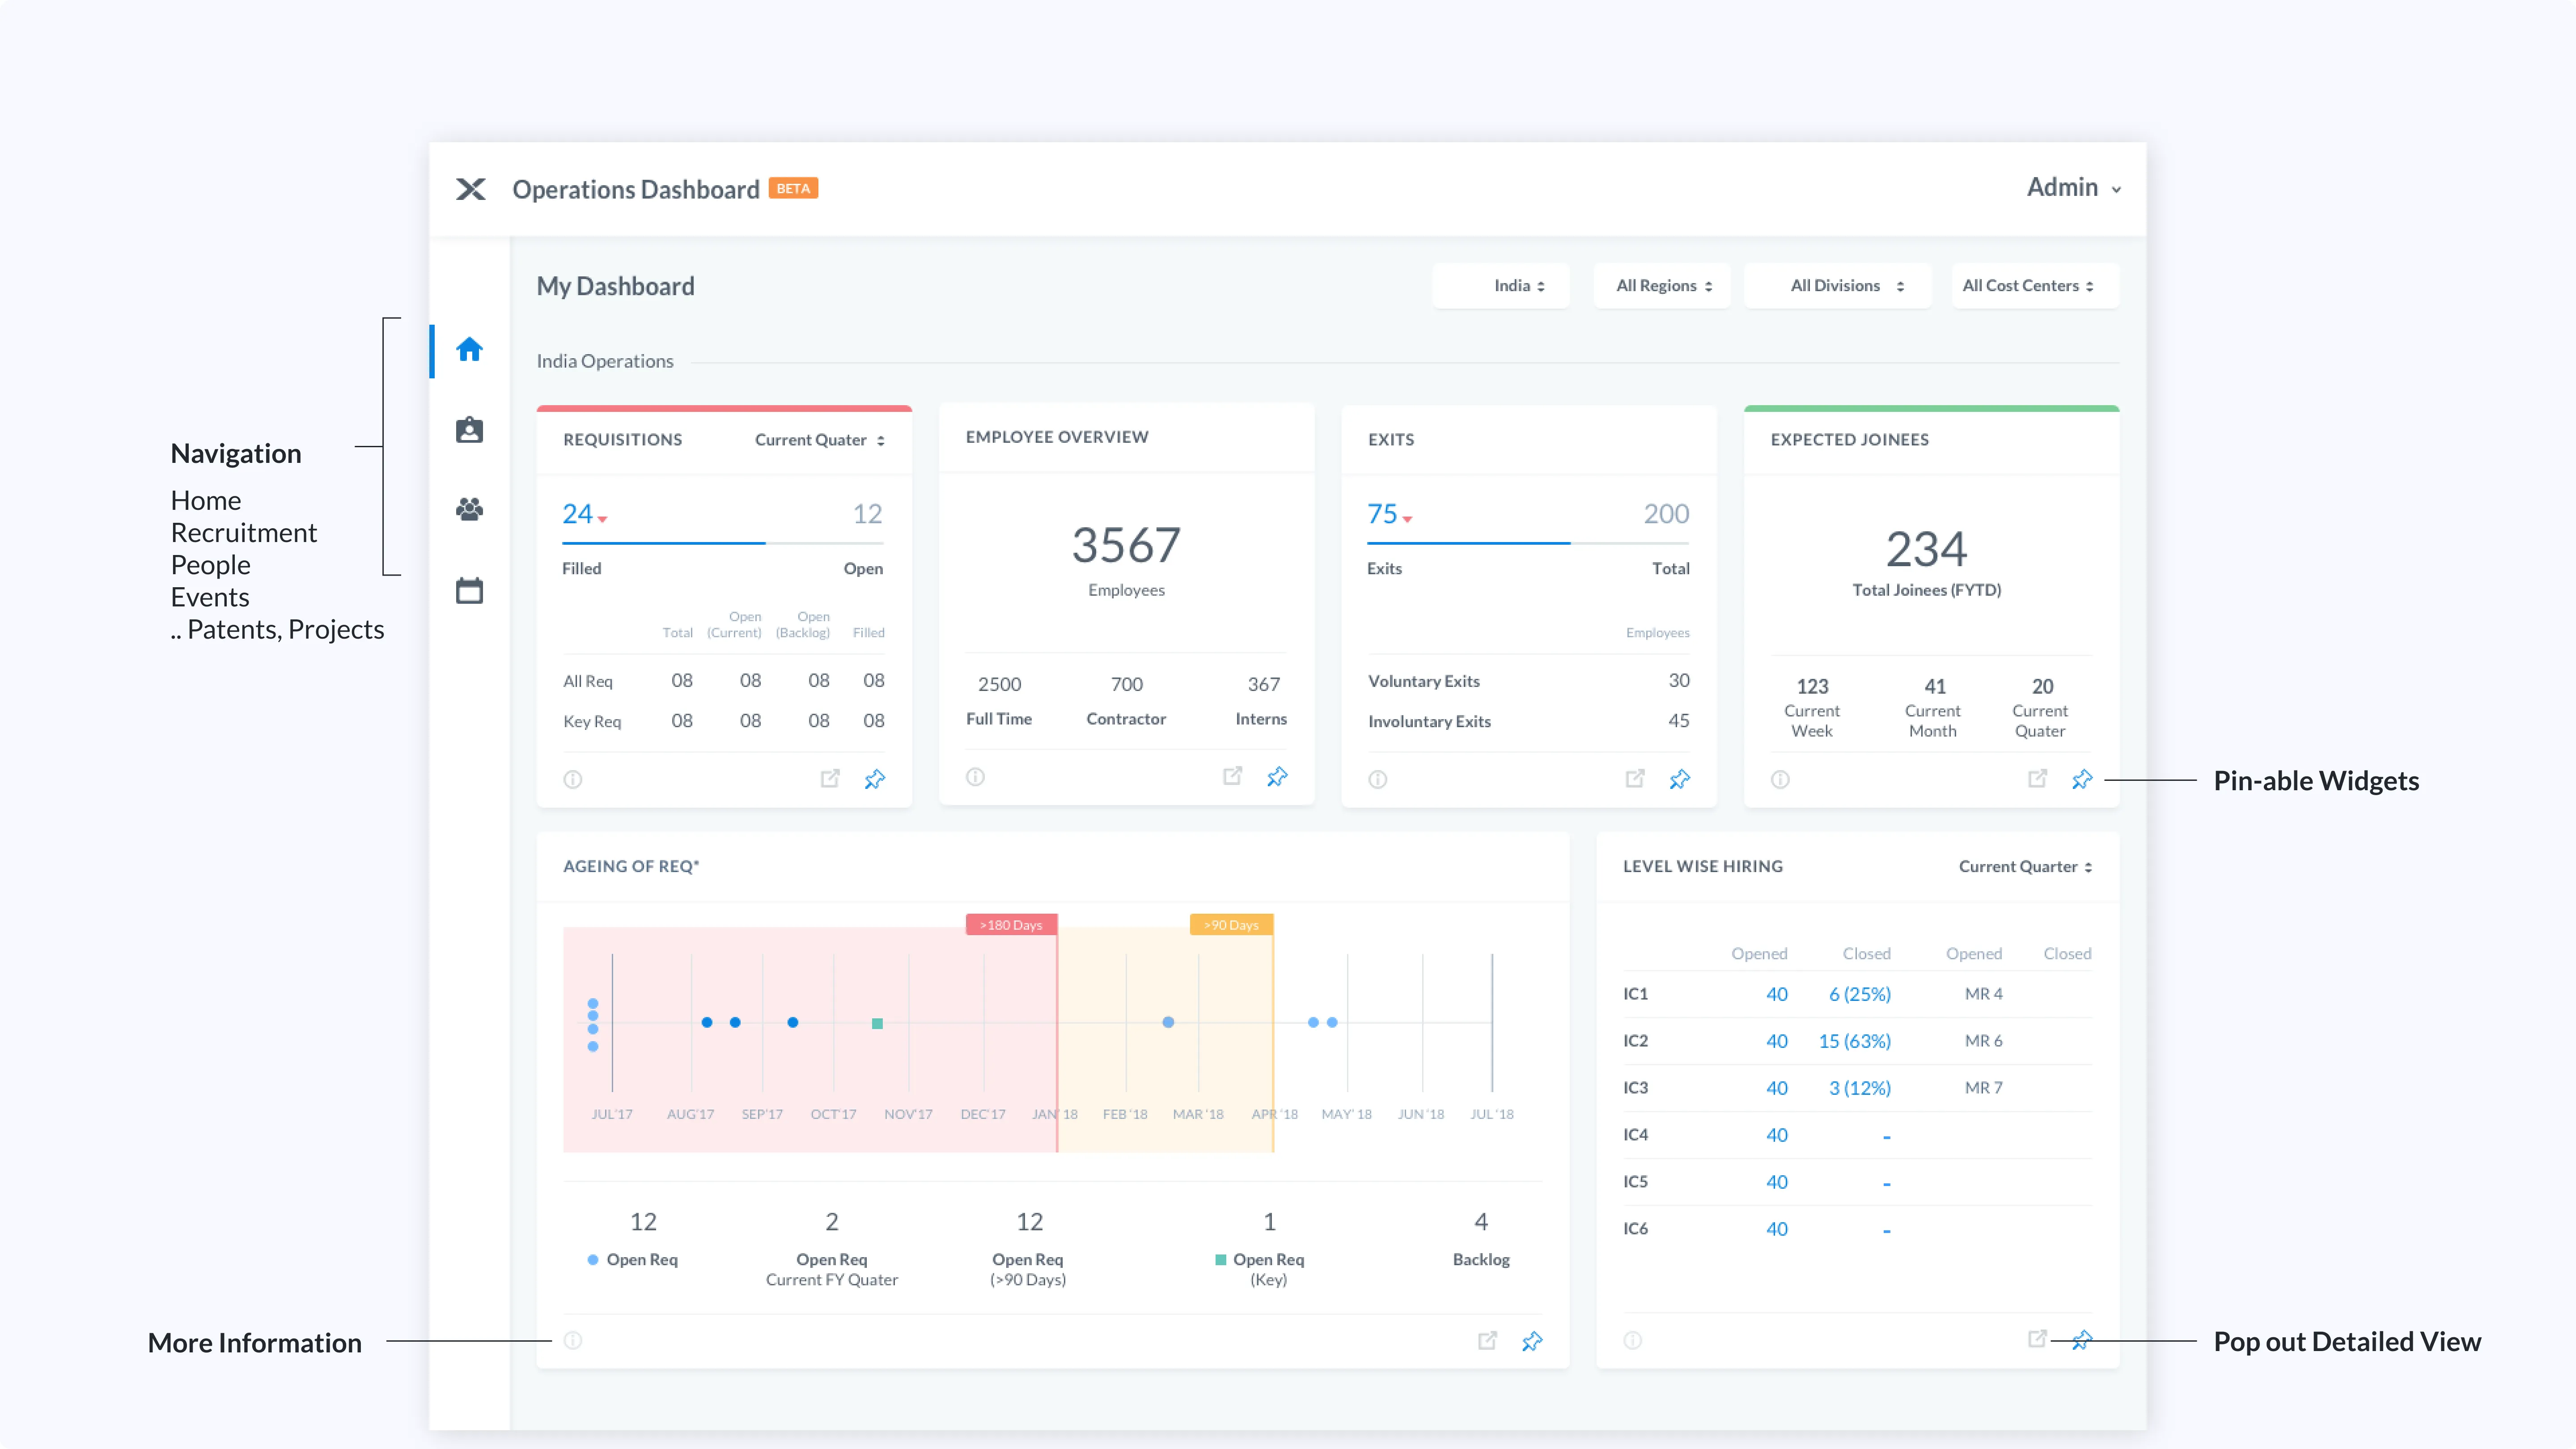Click the X logo in header
The width and height of the screenshot is (2576, 1449).
click(471, 189)
